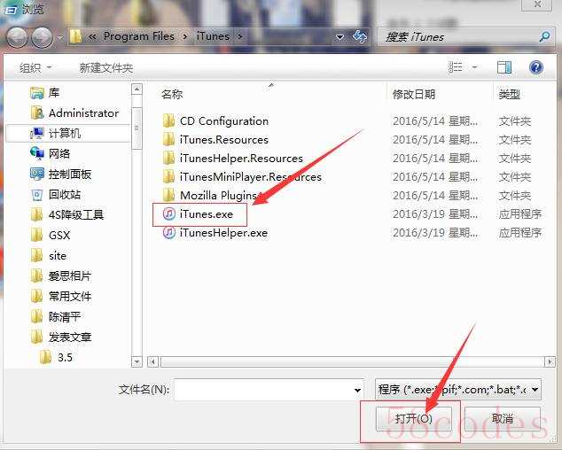Click the iTunes.exe music note icon
The image size is (562, 450).
(168, 213)
